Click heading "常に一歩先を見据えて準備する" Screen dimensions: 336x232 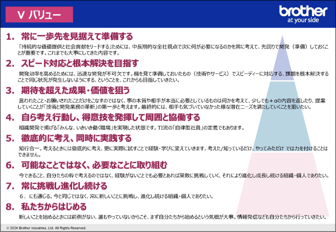77,37
